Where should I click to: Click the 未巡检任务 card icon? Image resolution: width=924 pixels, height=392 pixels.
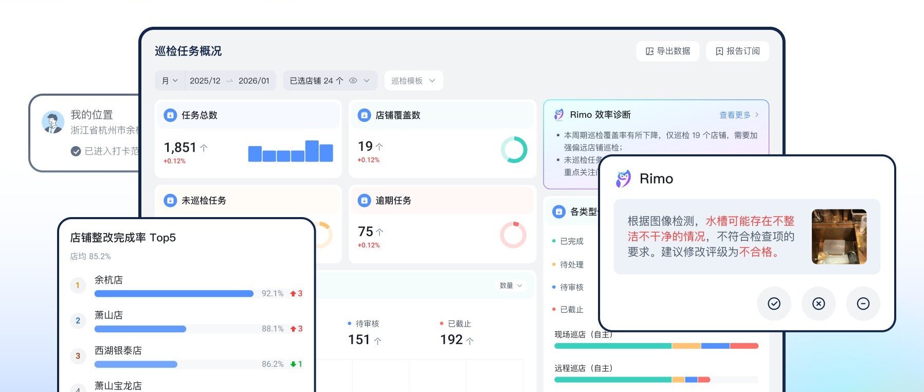170,201
